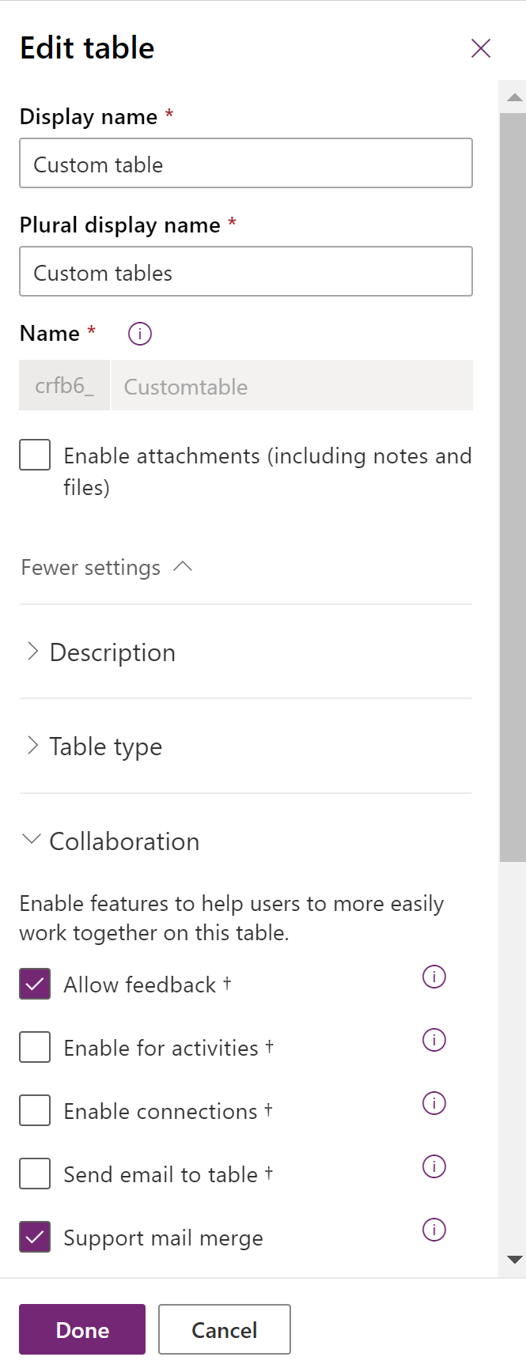Viewport: 526px width, 1372px height.
Task: View info for Enable connections
Action: point(433,1103)
